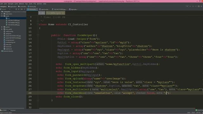The image size is (203, 114).
Task: Select first jpg file under assets
Action: (x=13, y=20)
